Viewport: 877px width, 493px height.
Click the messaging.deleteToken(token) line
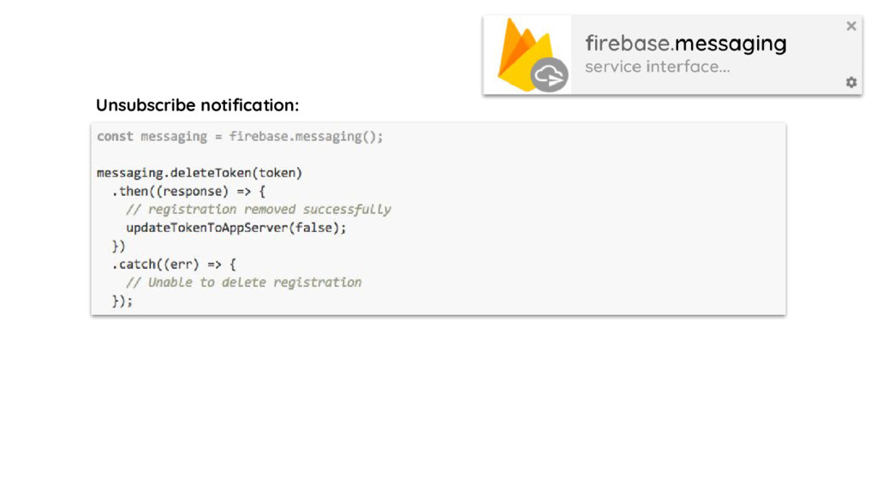(200, 173)
